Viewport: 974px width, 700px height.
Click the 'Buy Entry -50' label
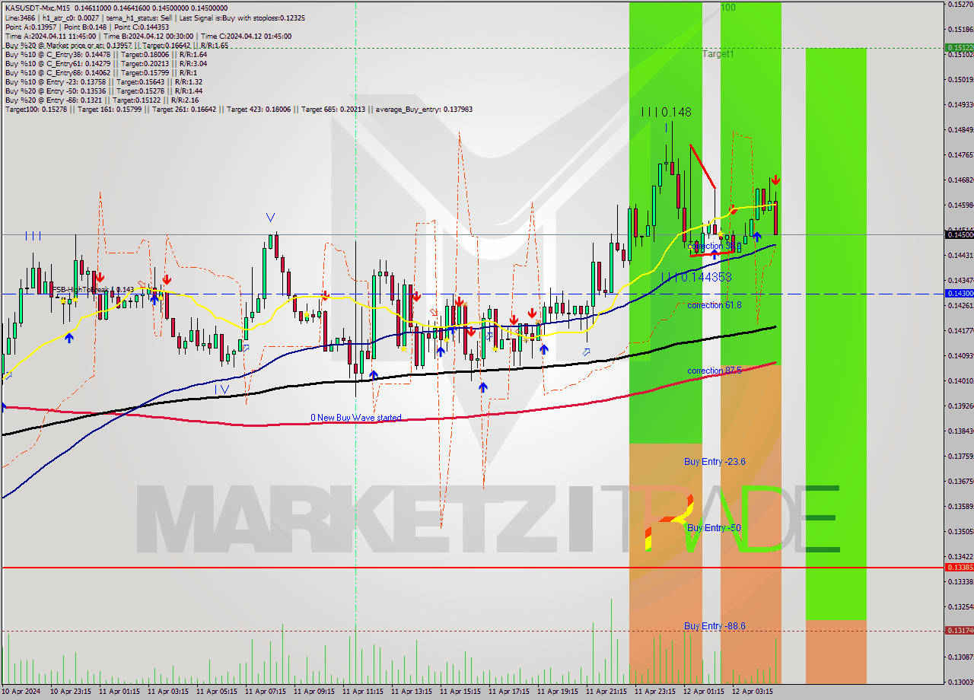(x=714, y=527)
